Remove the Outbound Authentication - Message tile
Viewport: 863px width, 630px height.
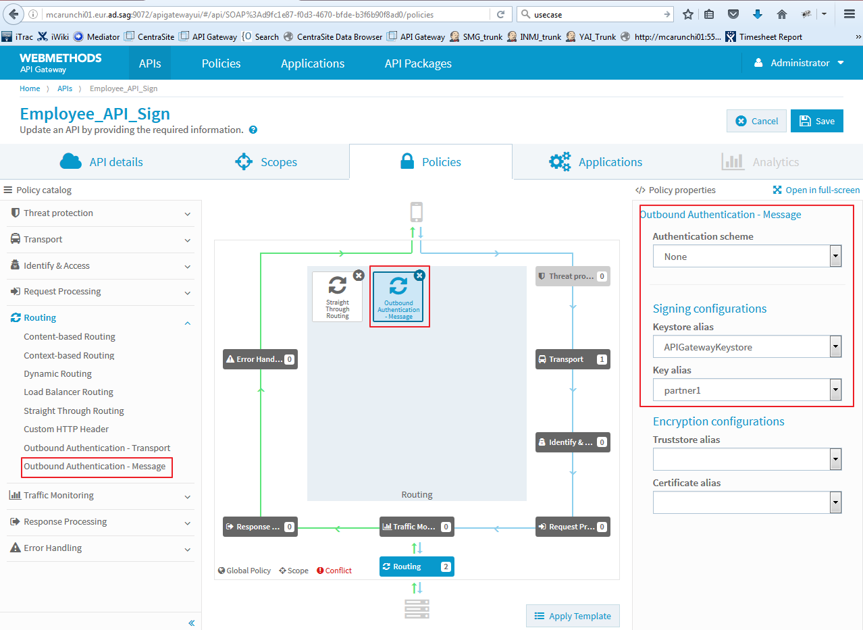point(419,275)
